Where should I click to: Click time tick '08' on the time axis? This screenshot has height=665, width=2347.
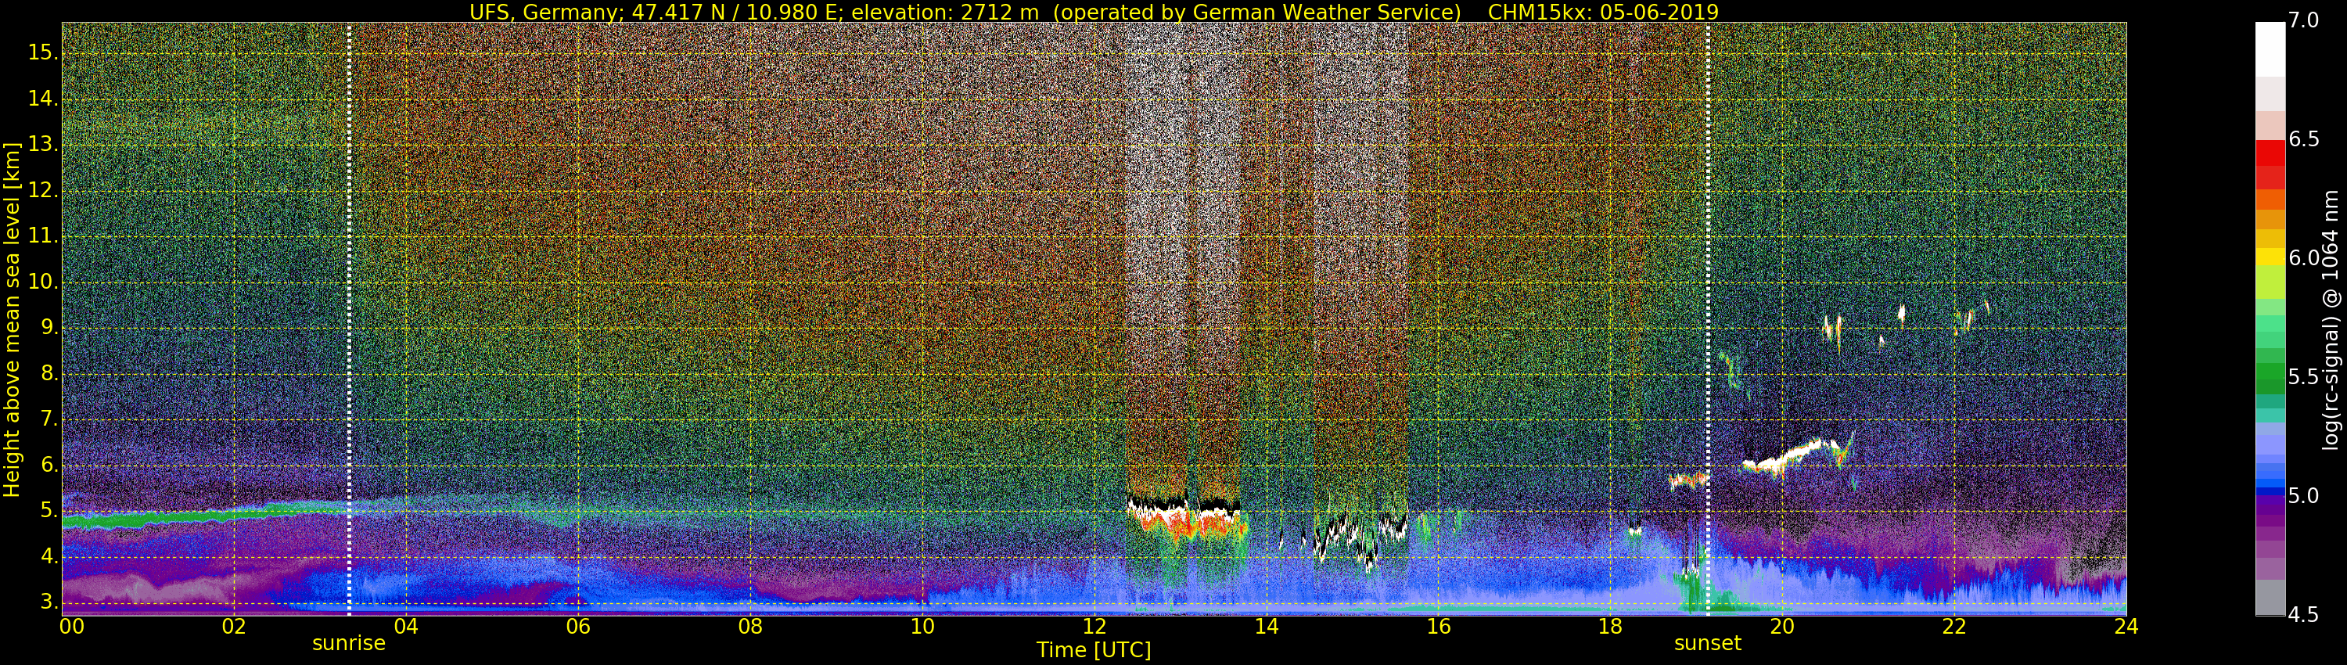pyautogui.click(x=749, y=627)
